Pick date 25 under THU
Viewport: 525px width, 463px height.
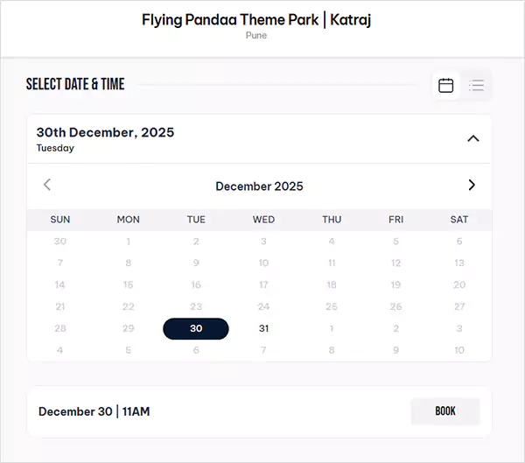pyautogui.click(x=332, y=306)
